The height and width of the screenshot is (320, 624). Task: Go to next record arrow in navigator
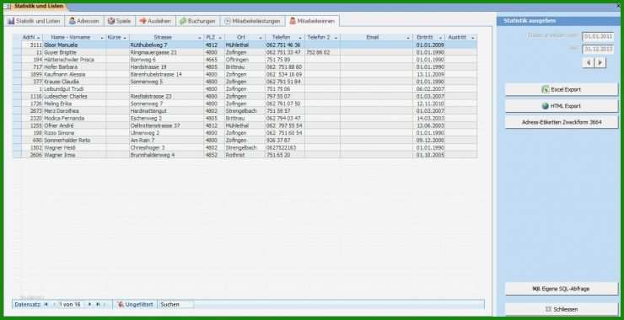tap(89, 305)
